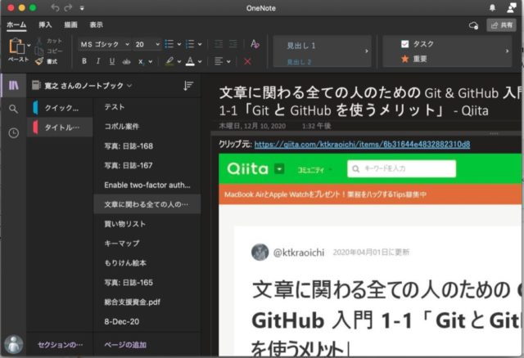Image resolution: width=524 pixels, height=358 pixels.
Task: Open the alignment options arrow
Action: [x=228, y=62]
